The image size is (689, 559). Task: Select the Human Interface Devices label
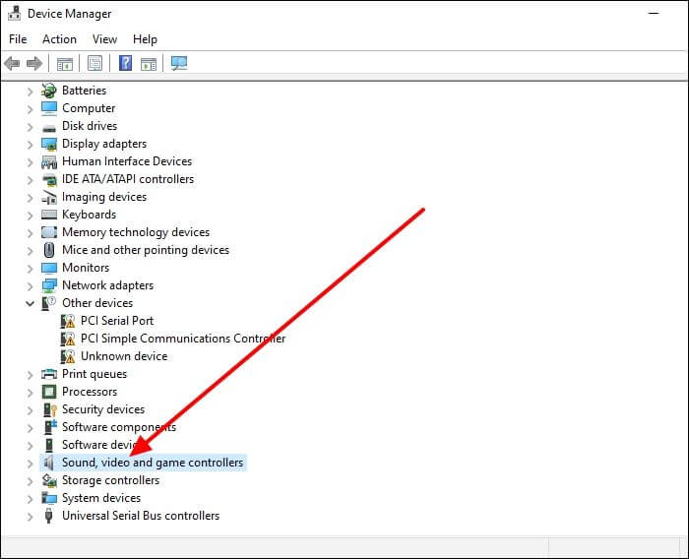pyautogui.click(x=127, y=160)
